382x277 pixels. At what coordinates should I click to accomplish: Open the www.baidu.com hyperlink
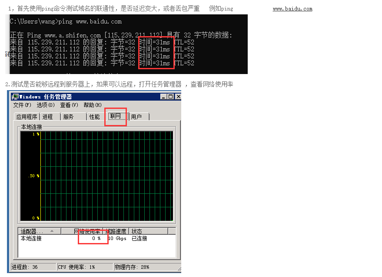click(x=292, y=9)
